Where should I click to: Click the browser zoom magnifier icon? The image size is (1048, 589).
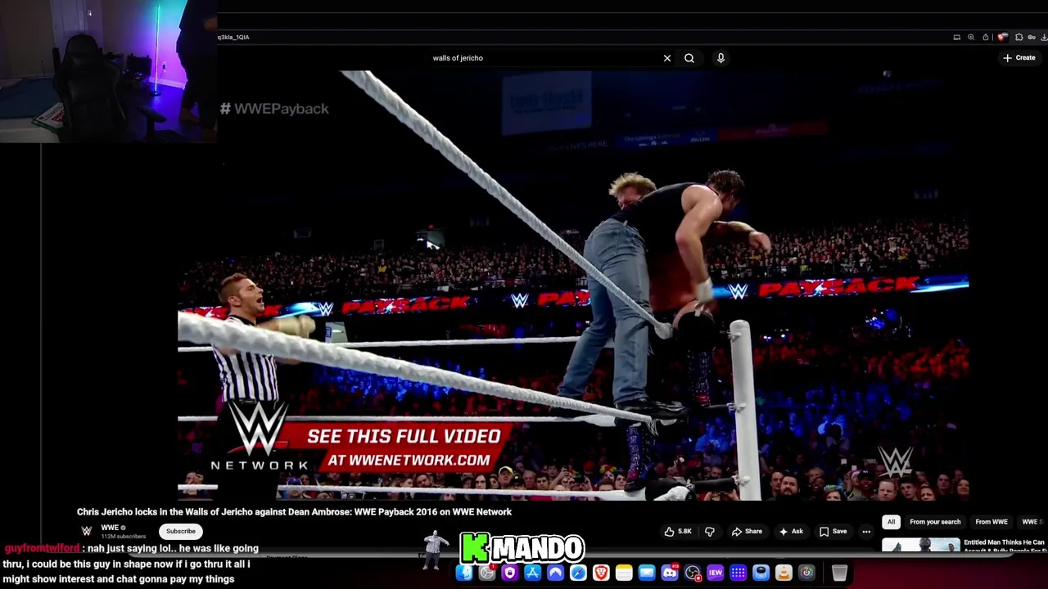(971, 37)
